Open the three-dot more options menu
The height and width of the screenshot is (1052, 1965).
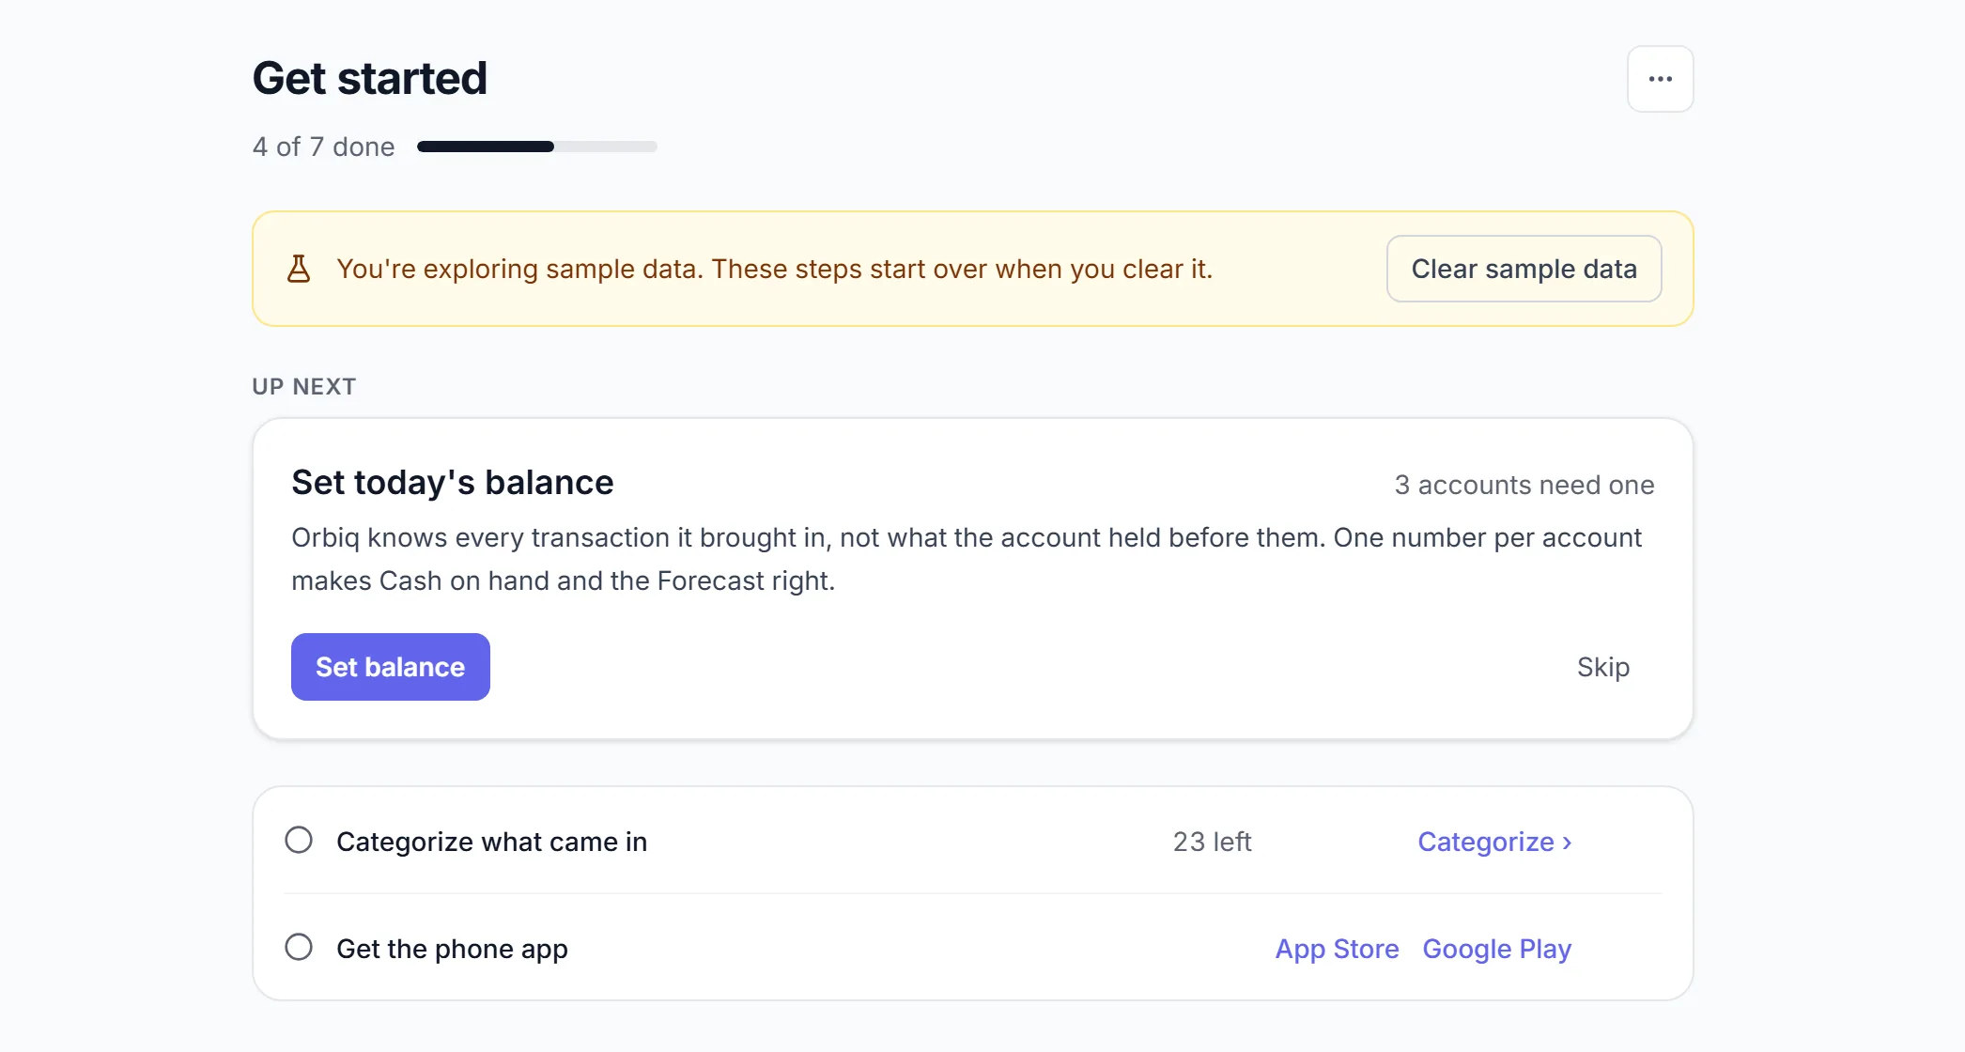(1660, 79)
